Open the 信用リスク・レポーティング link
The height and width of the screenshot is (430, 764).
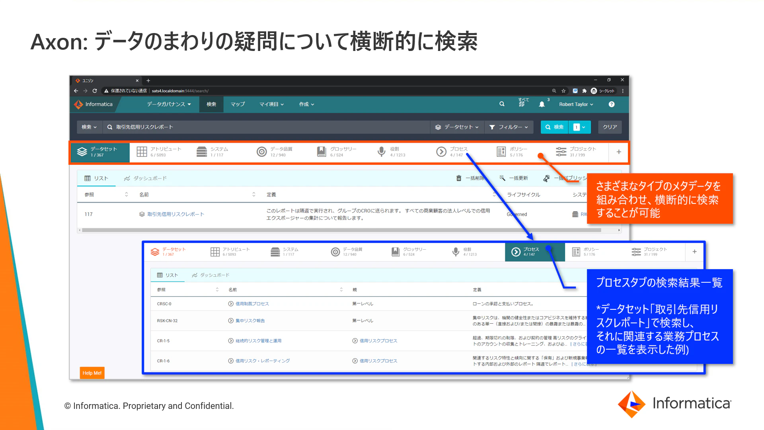pyautogui.click(x=263, y=361)
